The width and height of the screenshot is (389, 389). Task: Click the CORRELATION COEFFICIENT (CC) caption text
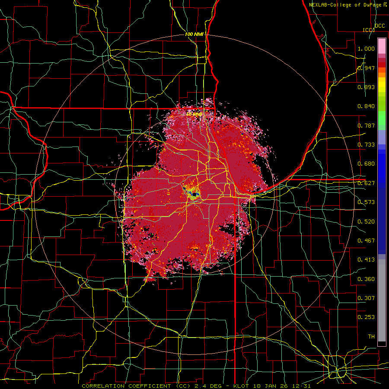click(136, 386)
